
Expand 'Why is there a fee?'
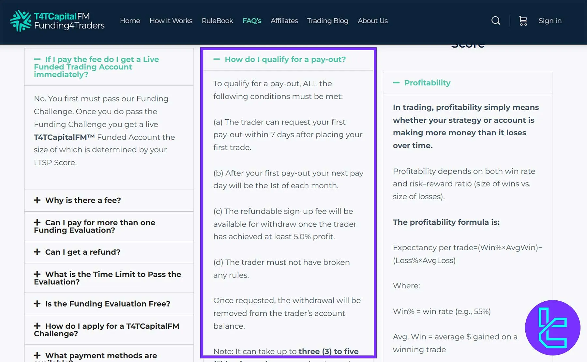[83, 200]
